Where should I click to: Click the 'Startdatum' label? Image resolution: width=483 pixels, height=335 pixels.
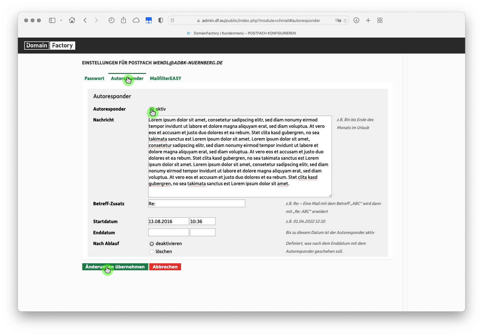105,222
